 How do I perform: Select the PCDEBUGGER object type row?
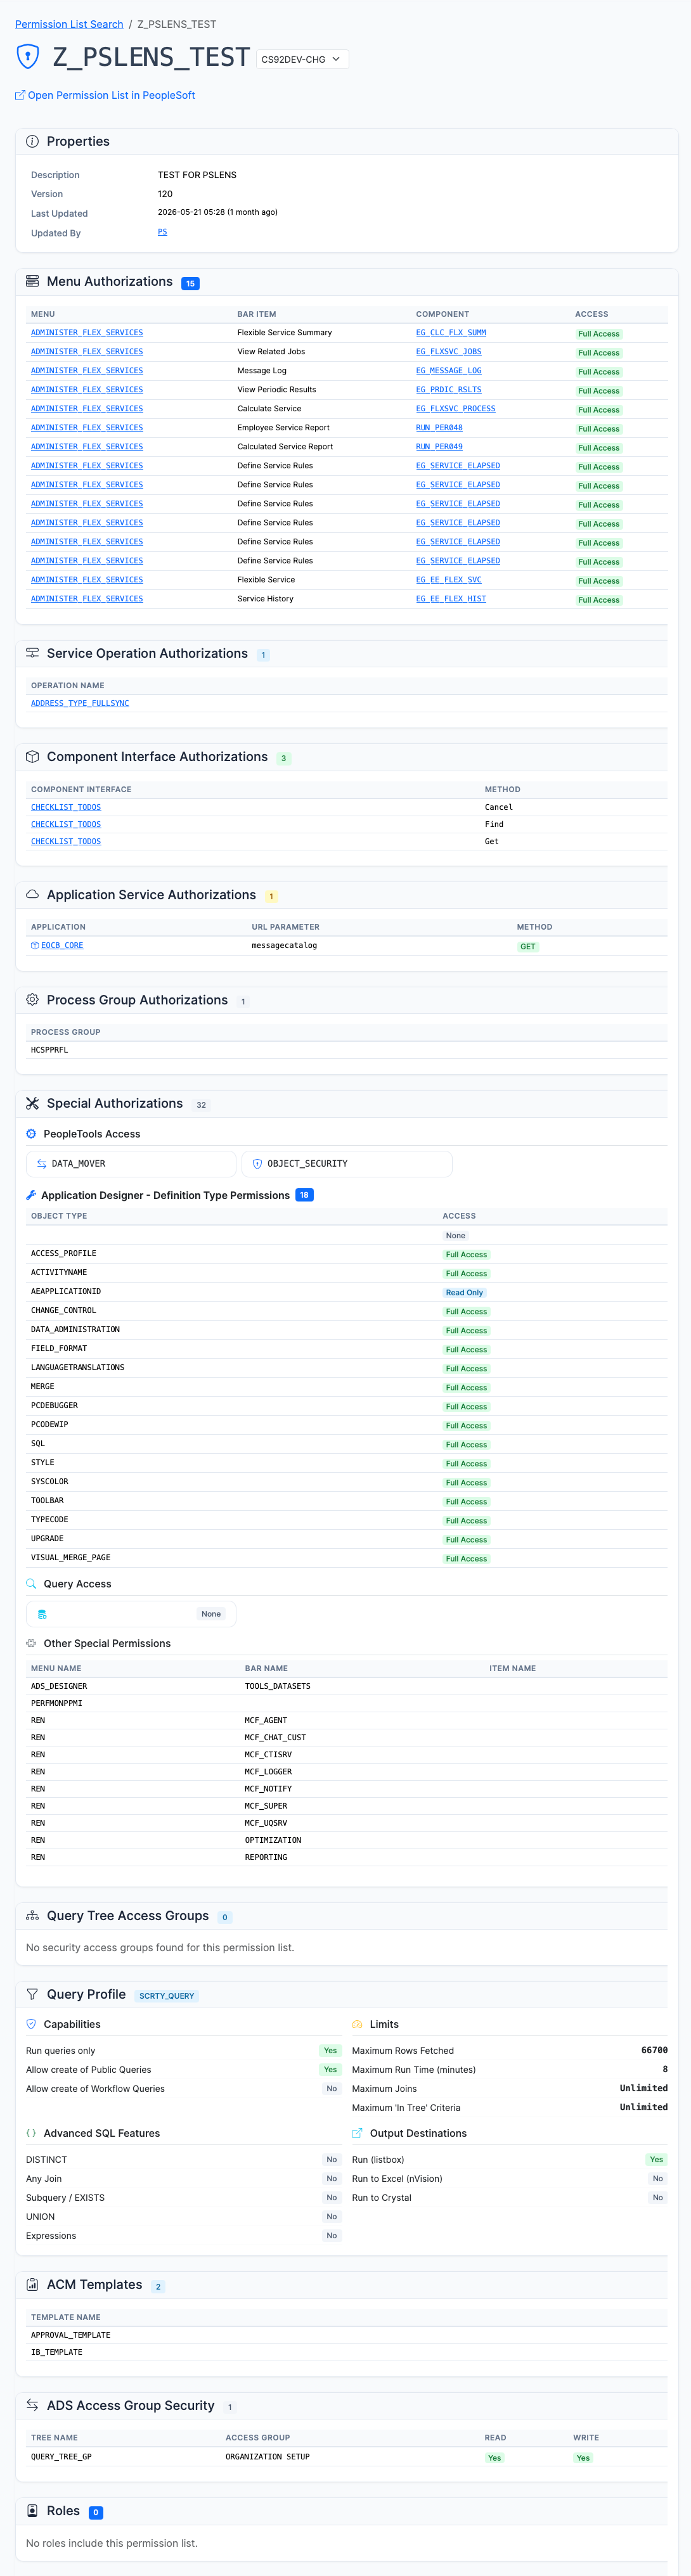click(346, 1405)
